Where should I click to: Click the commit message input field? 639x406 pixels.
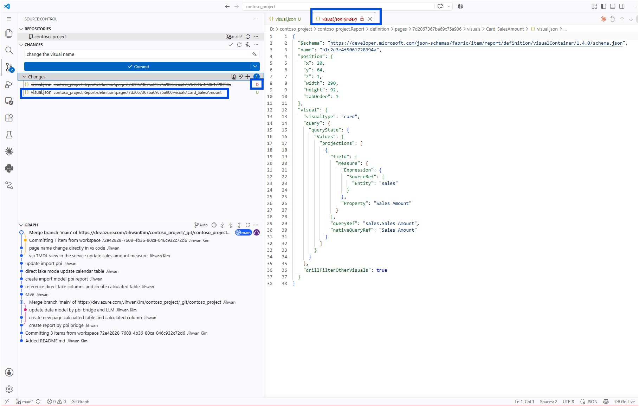[138, 54]
